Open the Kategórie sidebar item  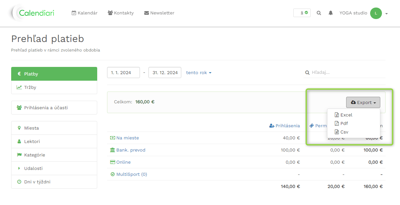[x=54, y=155]
